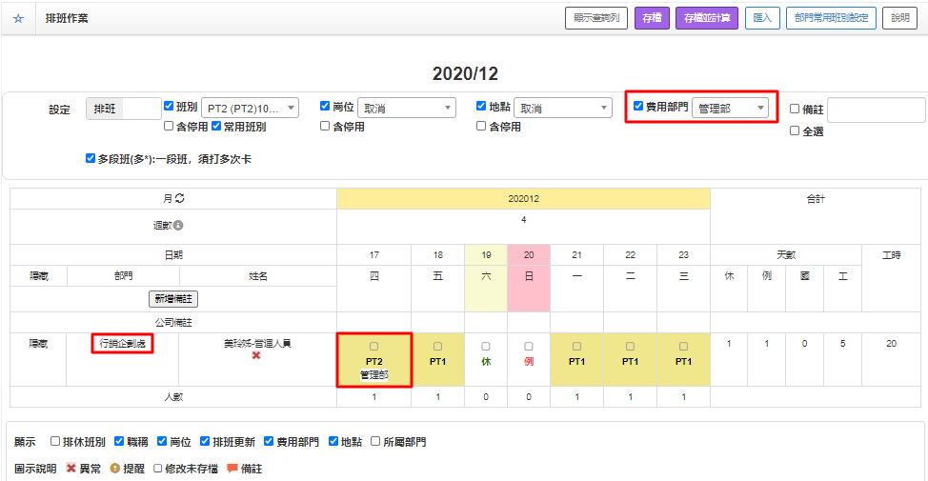Click the 顯示查詢列 button
The height and width of the screenshot is (481, 928).
596,18
